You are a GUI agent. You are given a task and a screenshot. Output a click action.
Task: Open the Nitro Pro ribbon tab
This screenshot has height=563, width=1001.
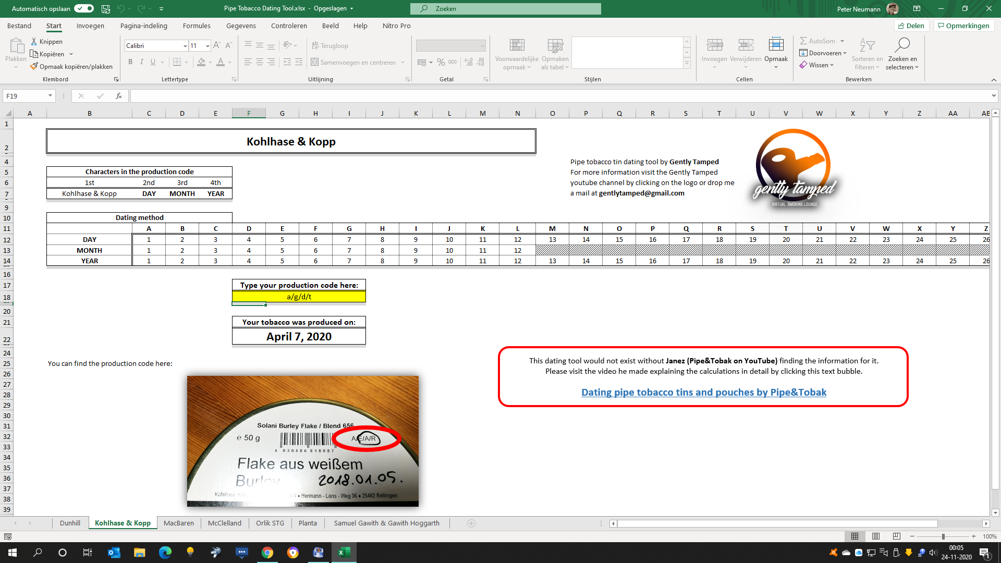coord(396,26)
